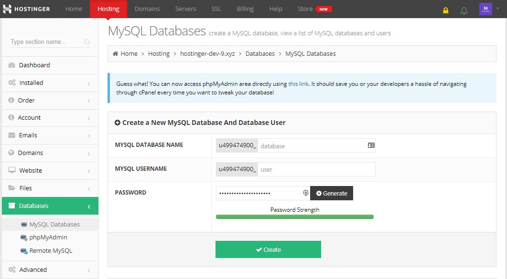Open the purple profile avatar
Viewport: 507px width, 279px height.
(485, 9)
